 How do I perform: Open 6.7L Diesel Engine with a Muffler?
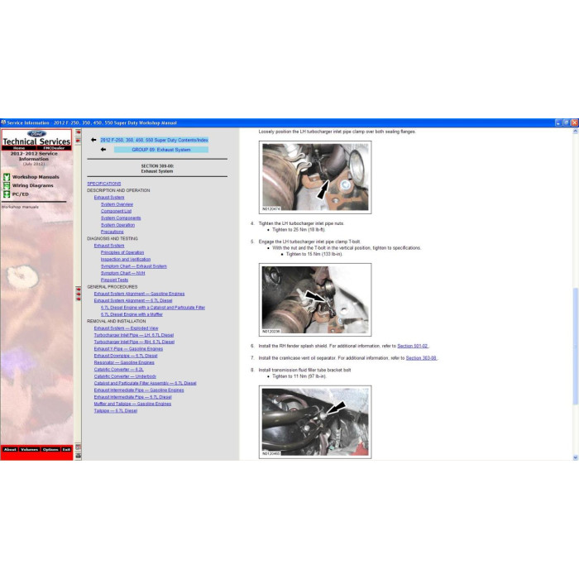click(x=132, y=314)
